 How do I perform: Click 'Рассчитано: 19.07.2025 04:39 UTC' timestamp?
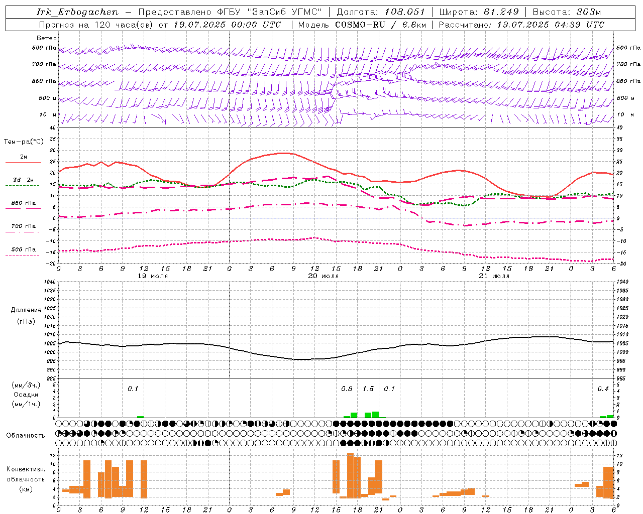tap(521, 25)
